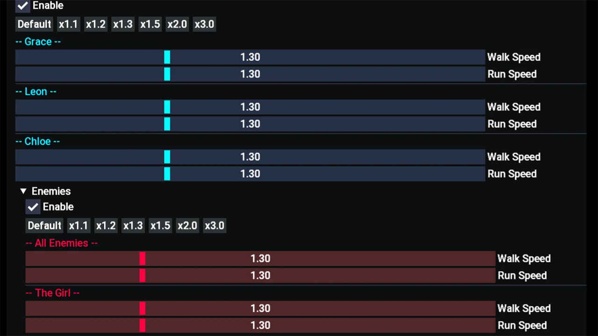Select the player x2.0 preset

click(x=177, y=24)
